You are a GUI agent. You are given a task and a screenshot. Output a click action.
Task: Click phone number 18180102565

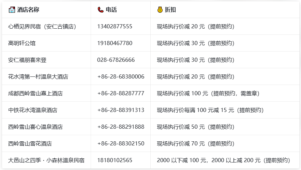pos(115,160)
